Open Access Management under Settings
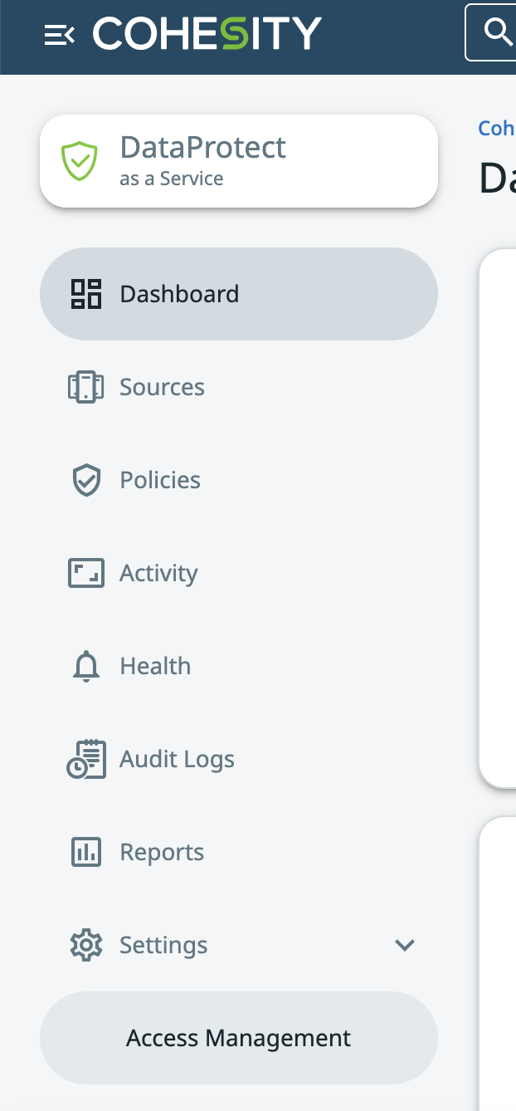Image resolution: width=516 pixels, height=1111 pixels. [x=239, y=1038]
